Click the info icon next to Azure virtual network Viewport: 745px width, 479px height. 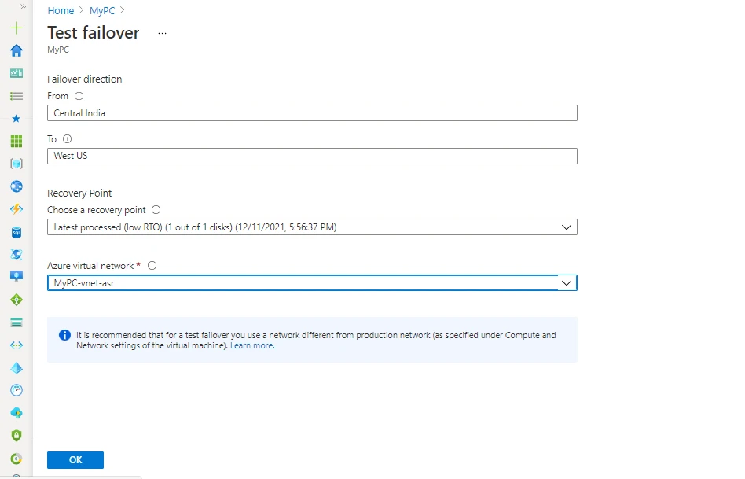tap(151, 265)
